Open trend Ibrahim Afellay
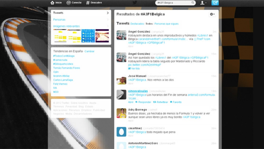 coord(61,76)
